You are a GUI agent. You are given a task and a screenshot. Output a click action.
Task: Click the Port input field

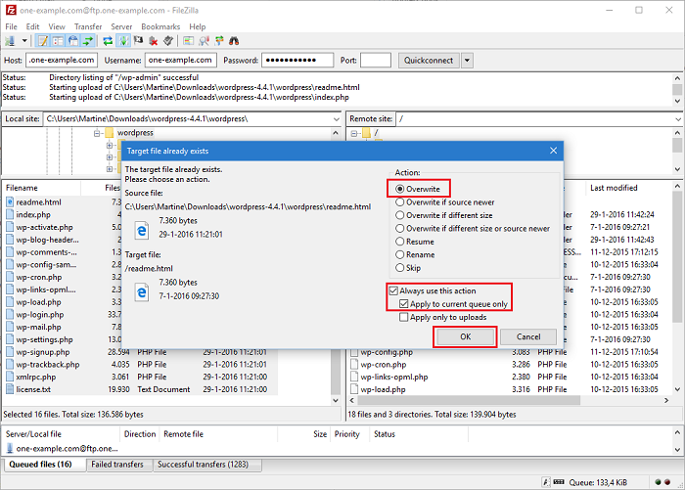(375, 61)
